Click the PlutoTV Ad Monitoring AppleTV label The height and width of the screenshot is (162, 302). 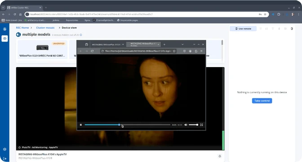click(40, 147)
